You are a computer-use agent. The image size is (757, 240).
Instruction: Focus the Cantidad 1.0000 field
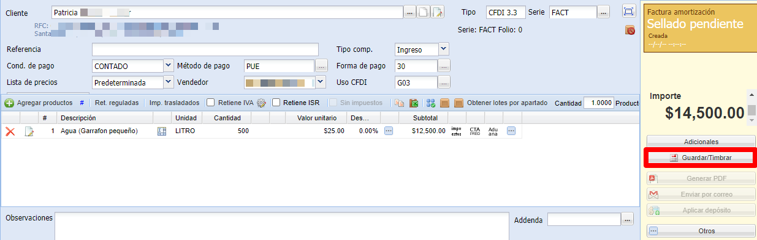(x=599, y=103)
